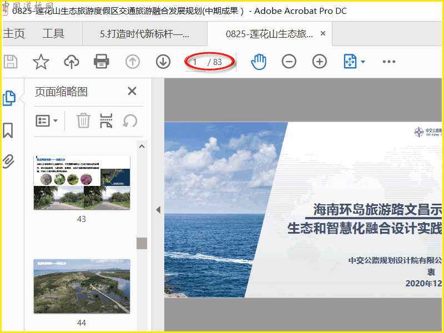Close the 0825-莲花山生态旅 tab
This screenshot has height=333, width=444.
(323, 33)
